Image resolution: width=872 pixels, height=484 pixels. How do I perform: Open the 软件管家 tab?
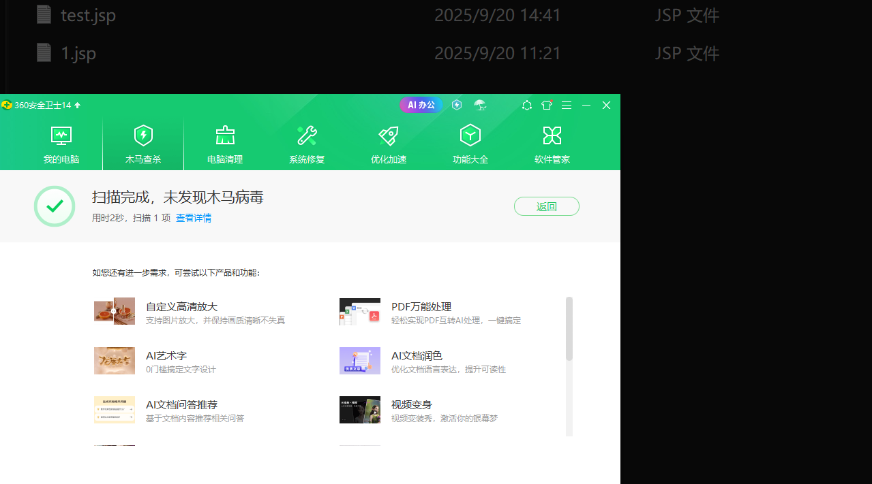tap(552, 145)
